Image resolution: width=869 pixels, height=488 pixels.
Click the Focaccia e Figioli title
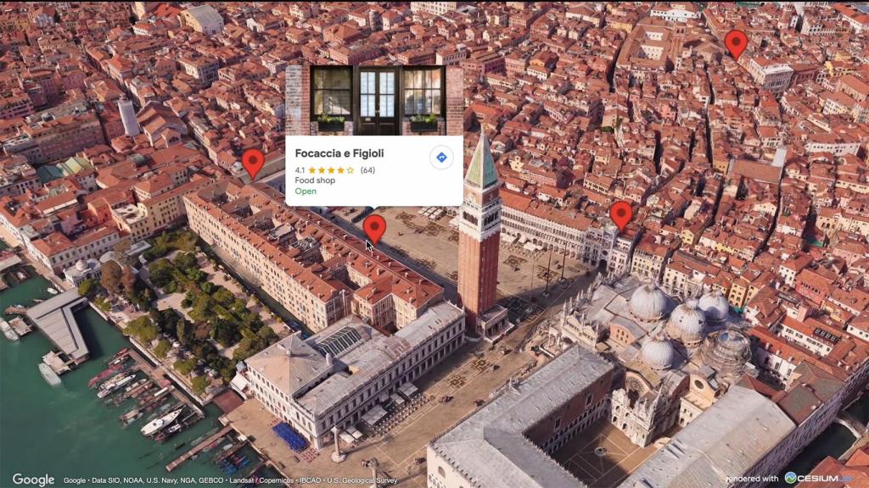click(339, 153)
